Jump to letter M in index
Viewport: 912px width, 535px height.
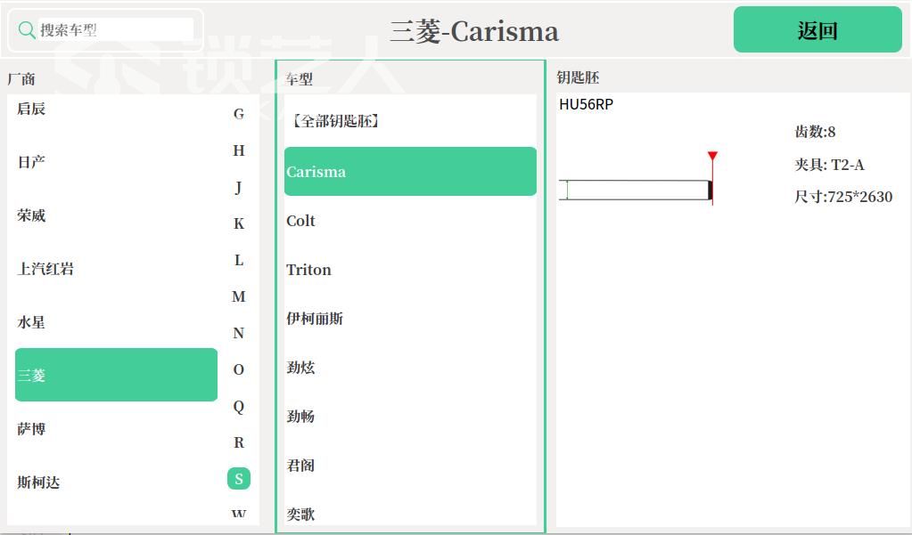point(238,296)
